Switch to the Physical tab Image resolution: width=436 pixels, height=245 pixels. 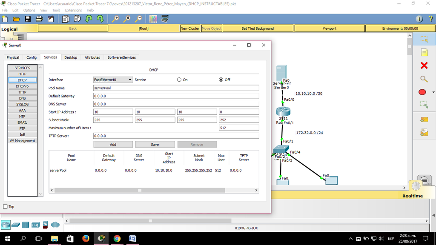tap(13, 57)
